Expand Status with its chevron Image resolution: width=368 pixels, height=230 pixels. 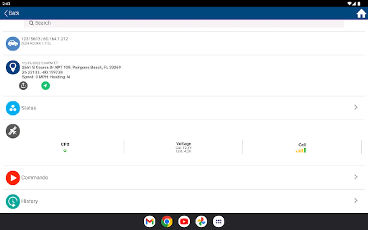coord(356,107)
